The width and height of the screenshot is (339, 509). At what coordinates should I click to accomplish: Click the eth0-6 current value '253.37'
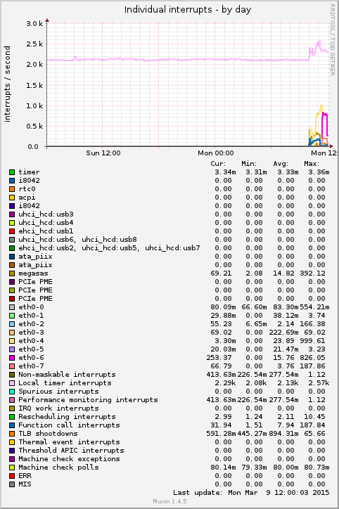coord(219,358)
